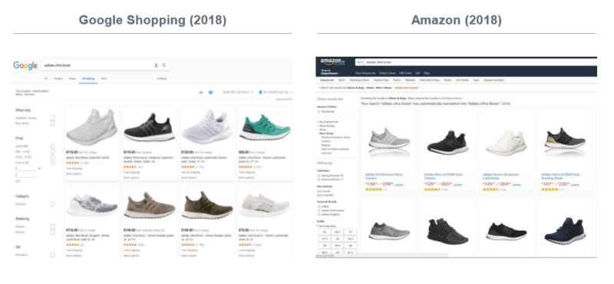This screenshot has width=614, height=284.
Task: Open the Sort By Default dropdown
Action: coord(238,92)
